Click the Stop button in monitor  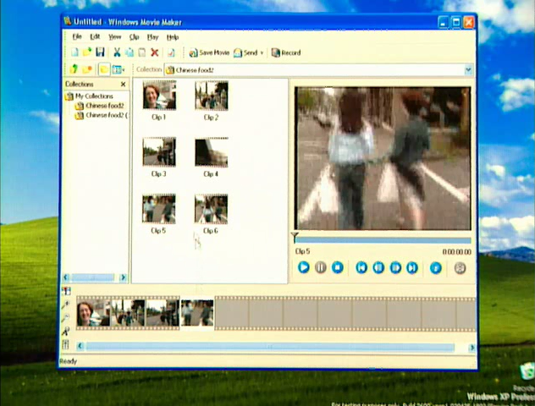pyautogui.click(x=338, y=267)
